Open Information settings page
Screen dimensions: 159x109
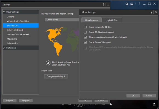point(21,43)
